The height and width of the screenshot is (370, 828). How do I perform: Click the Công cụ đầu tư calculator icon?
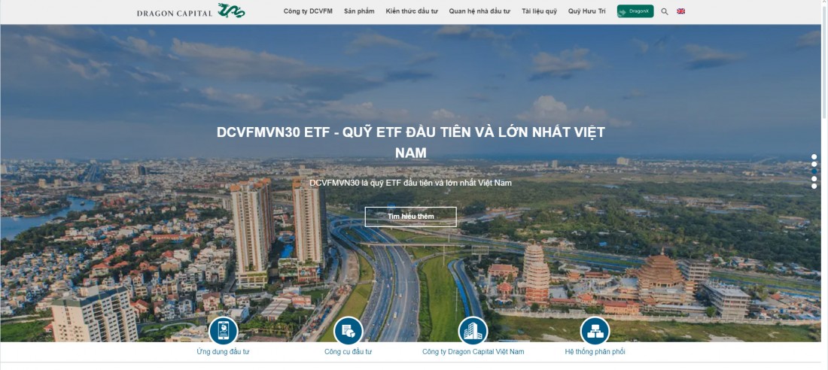point(348,331)
